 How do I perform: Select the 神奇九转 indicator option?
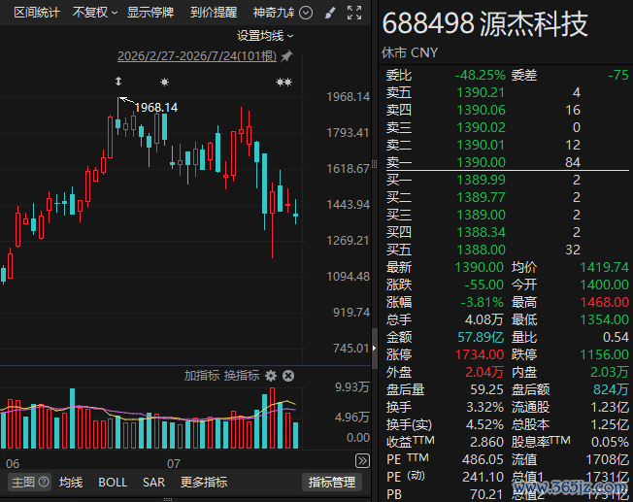pos(274,13)
